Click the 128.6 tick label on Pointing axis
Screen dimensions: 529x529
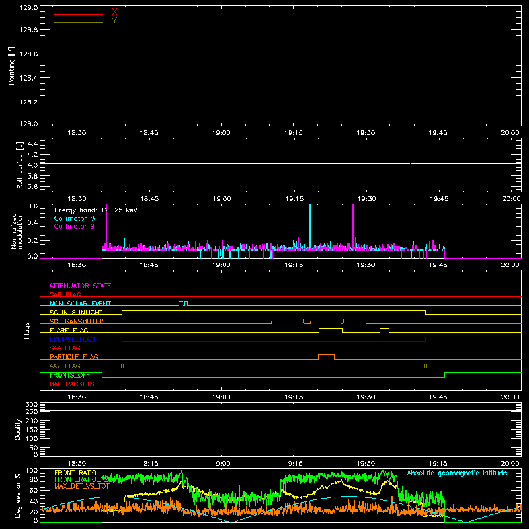point(28,54)
